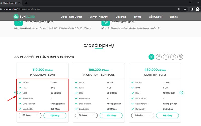This screenshot has width=201, height=126.
Task: Open the 36 tháng dropdown for PROMOTION - SUN1
Action: click(x=30, y=115)
